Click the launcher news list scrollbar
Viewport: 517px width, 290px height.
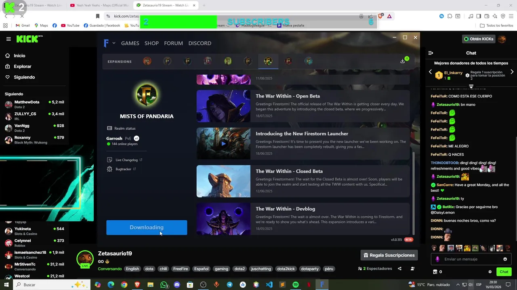413,193
